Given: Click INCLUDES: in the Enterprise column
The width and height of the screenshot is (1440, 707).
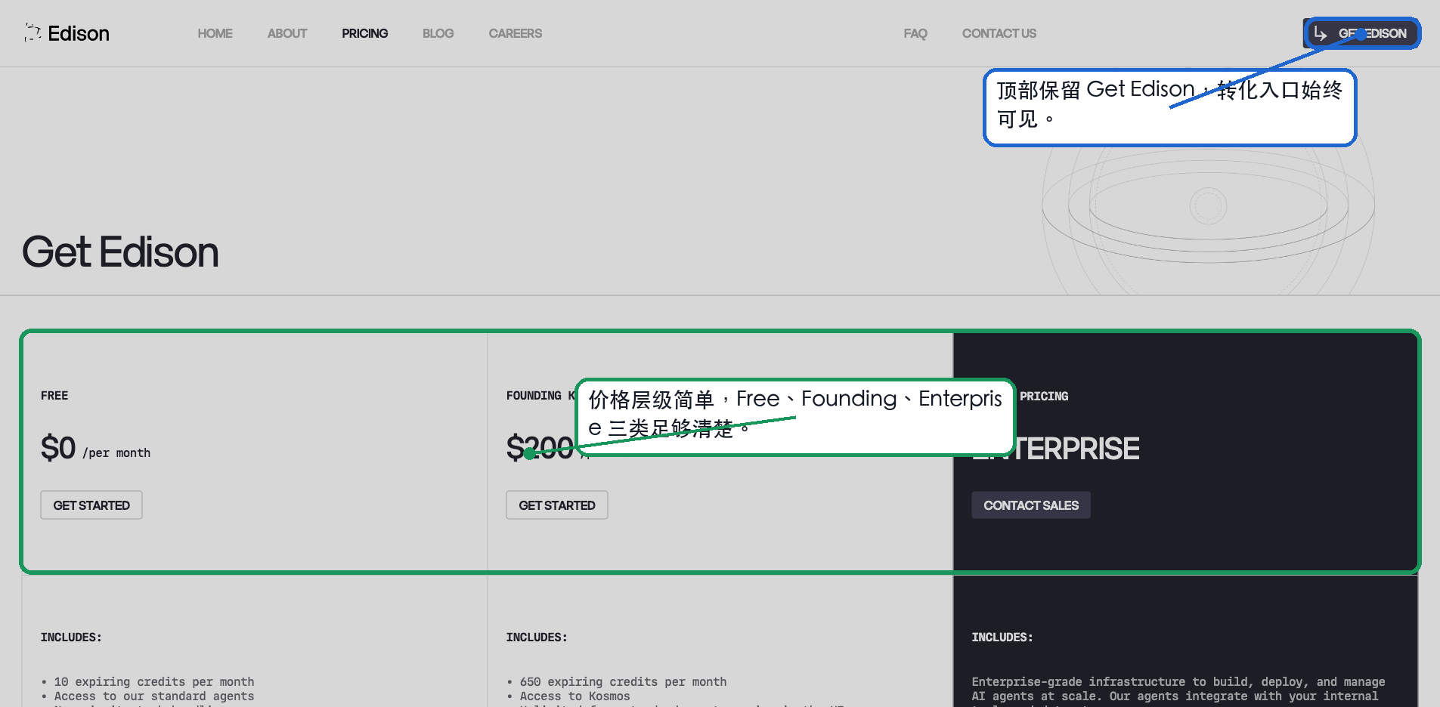Looking at the screenshot, I should [1002, 638].
